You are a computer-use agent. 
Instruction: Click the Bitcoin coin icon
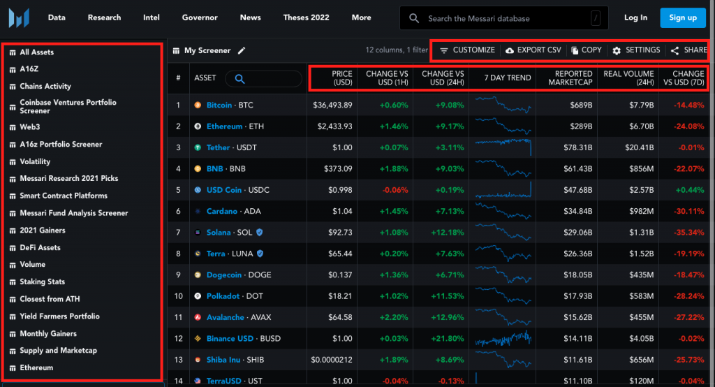point(198,105)
